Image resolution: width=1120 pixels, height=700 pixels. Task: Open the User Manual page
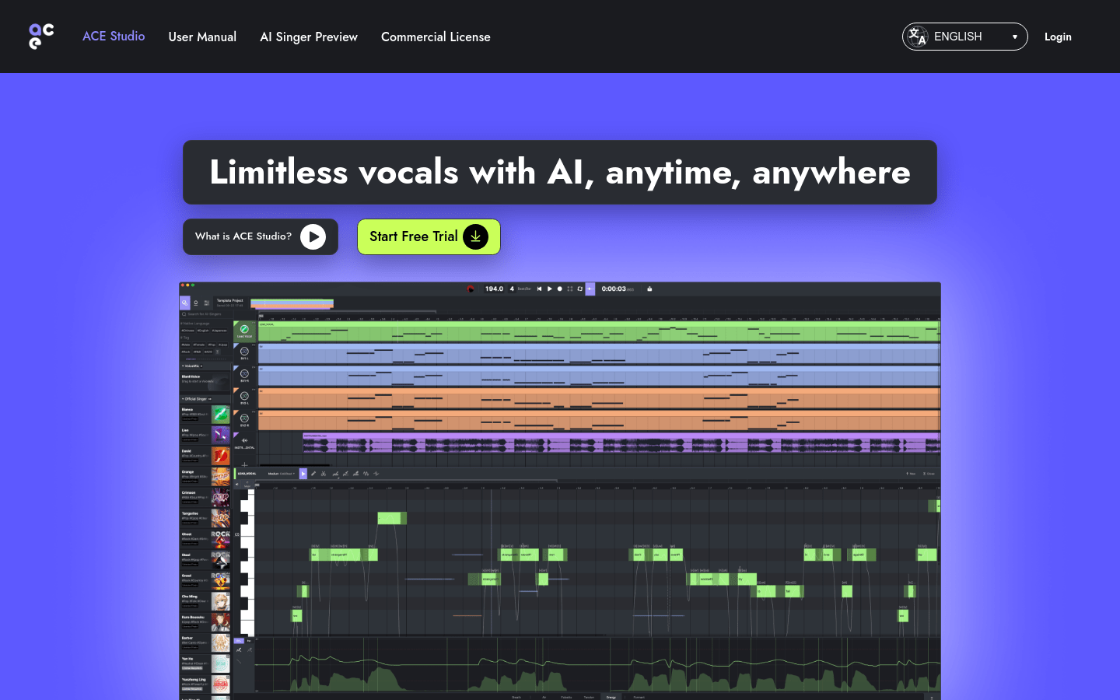point(202,37)
